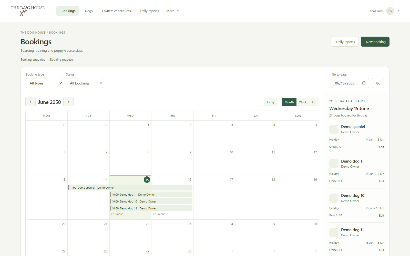
Task: Click Demo dog 1 name in sidebar
Action: pyautogui.click(x=352, y=161)
